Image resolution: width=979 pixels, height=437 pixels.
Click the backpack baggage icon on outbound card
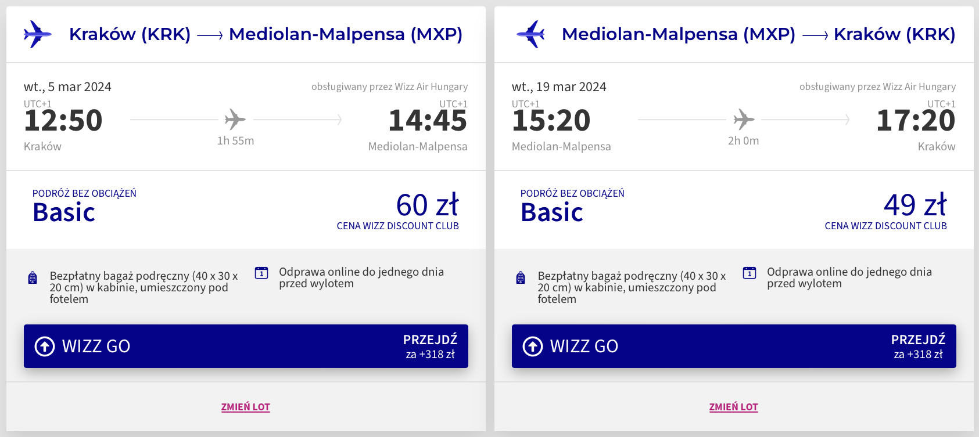point(33,278)
